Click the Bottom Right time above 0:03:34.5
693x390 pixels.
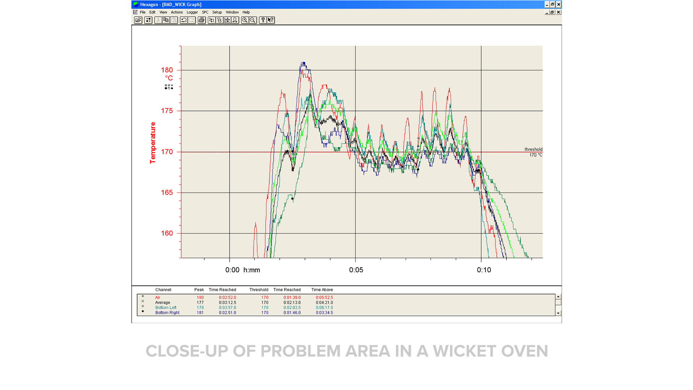point(324,313)
